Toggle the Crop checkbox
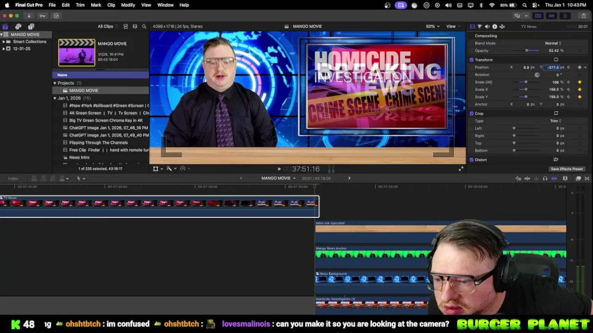Viewport: 593px width, 333px height. [472, 113]
